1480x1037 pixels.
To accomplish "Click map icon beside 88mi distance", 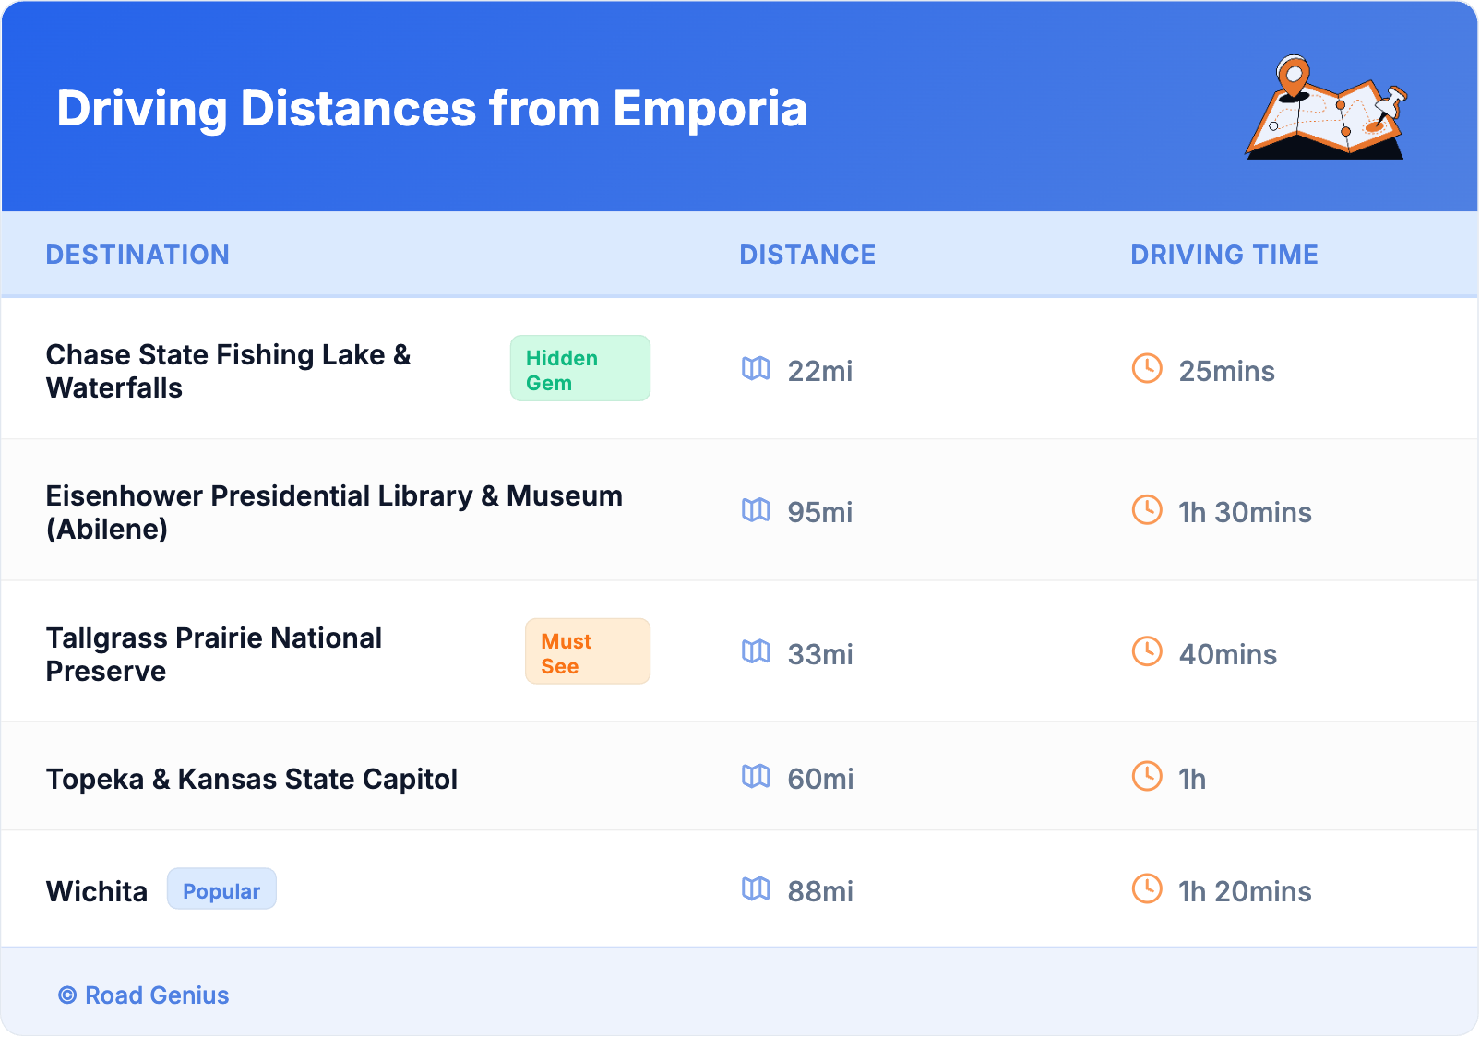I will pyautogui.click(x=756, y=889).
